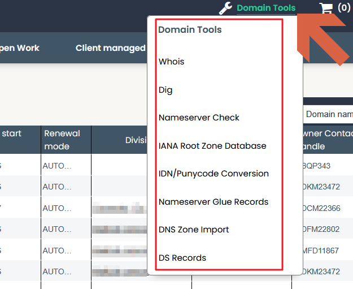This screenshot has height=289, width=353.
Task: Click the Owner Contact handle column header
Action: tap(328, 140)
